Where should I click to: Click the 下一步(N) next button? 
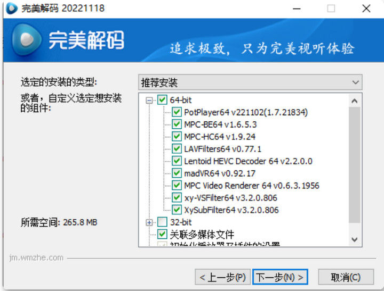(280, 277)
